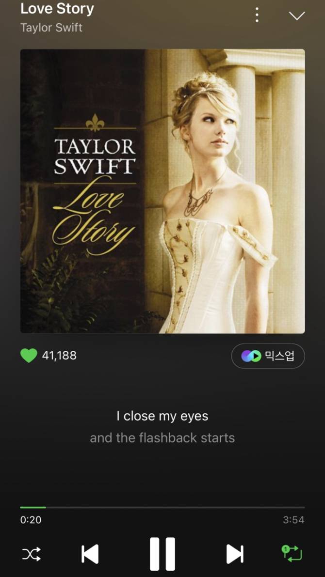Viewport: 325px width, 577px height.
Task: Seek within the unplayed gray progress bar
Action: (176, 507)
